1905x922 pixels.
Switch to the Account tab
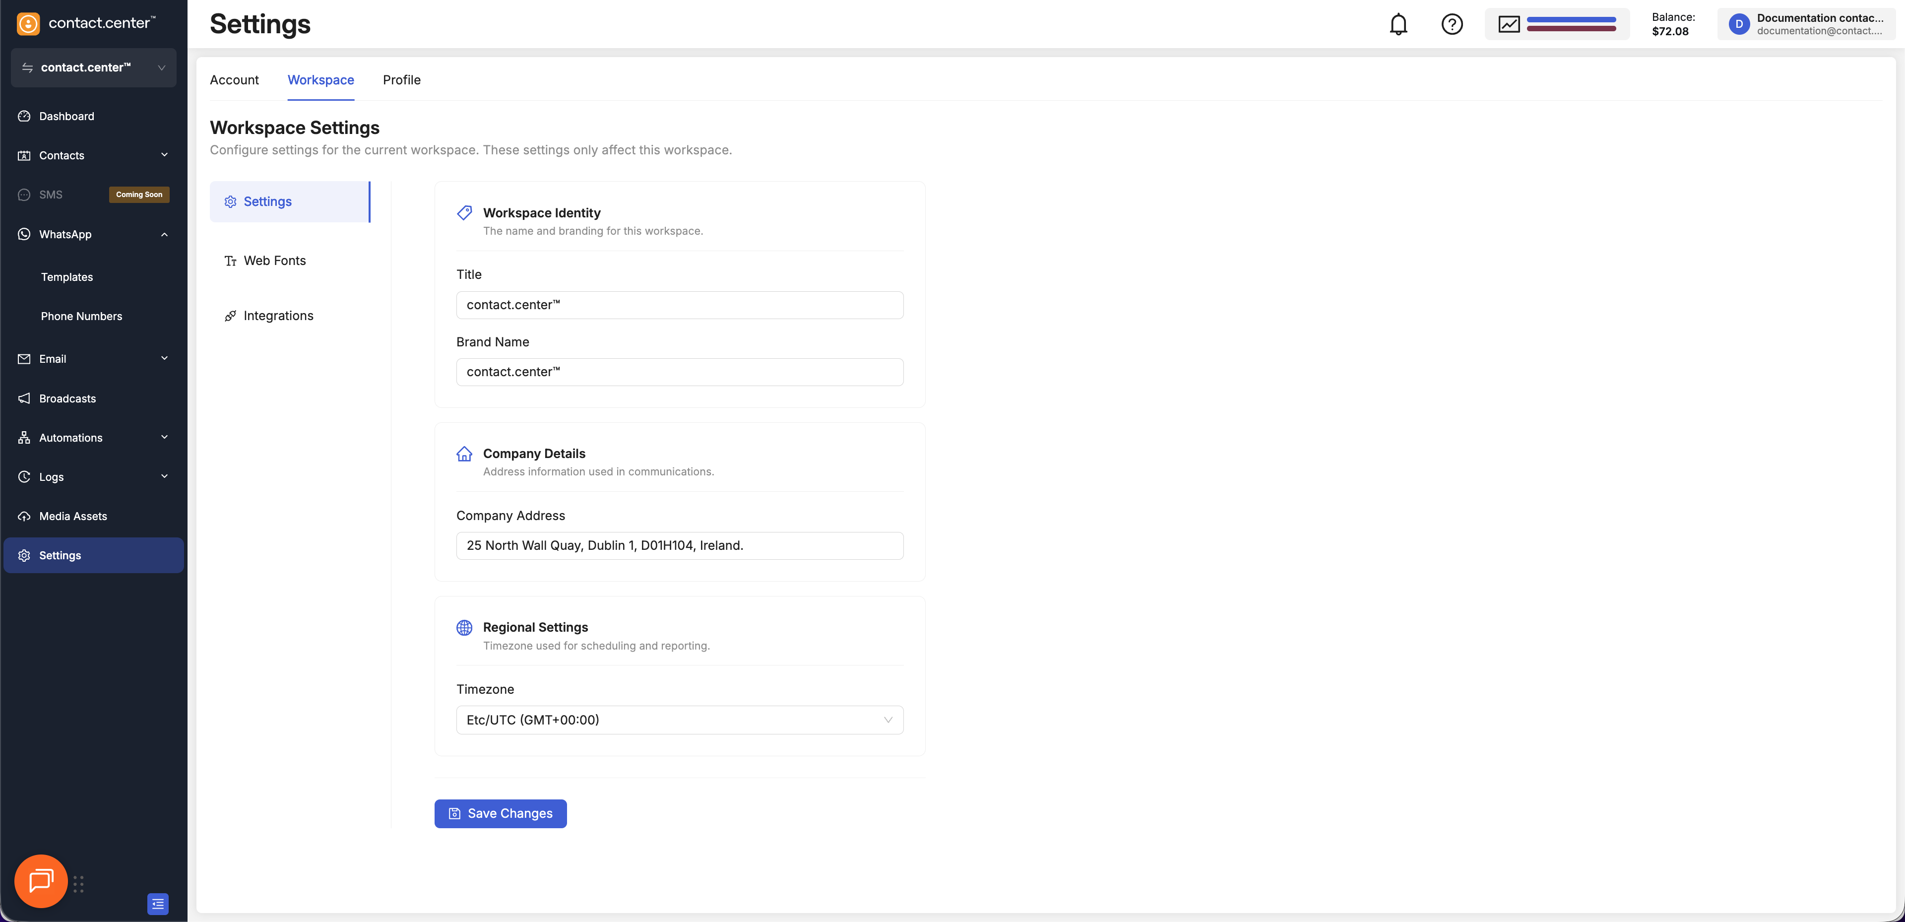point(234,80)
